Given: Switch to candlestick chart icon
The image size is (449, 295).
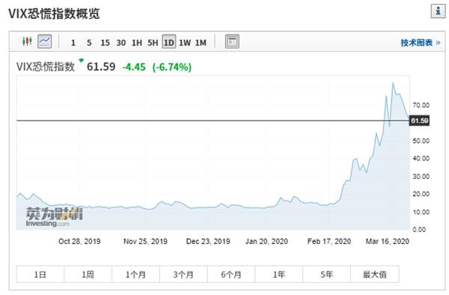Looking at the screenshot, I should click(x=27, y=41).
